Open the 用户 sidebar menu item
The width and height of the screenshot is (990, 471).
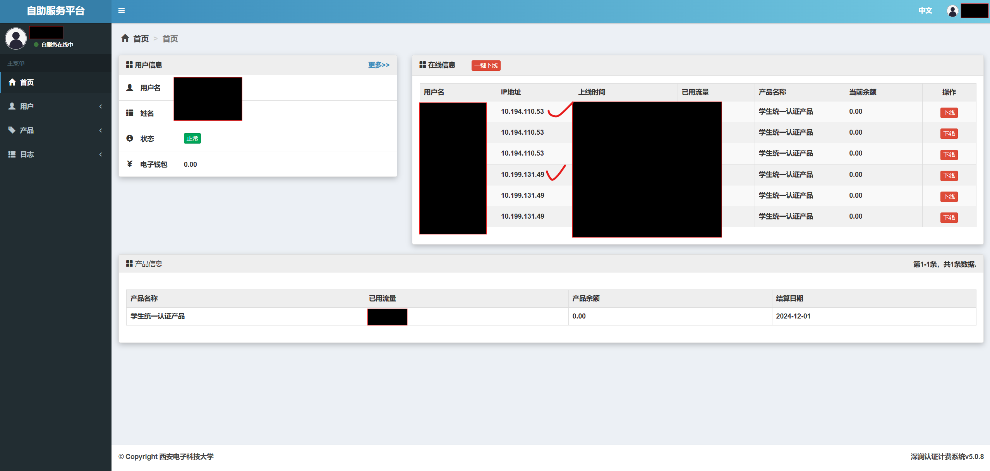pyautogui.click(x=56, y=106)
